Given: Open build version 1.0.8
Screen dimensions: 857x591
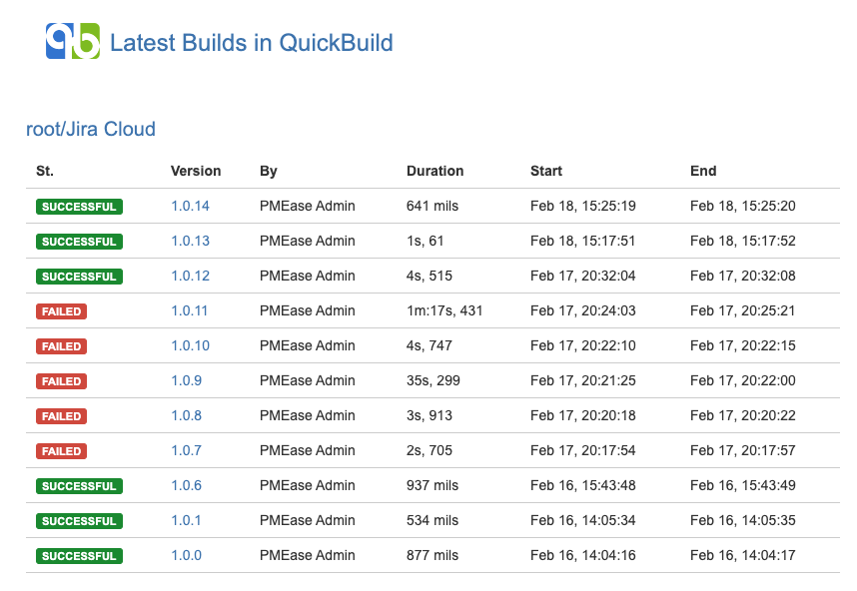Looking at the screenshot, I should coord(187,415).
